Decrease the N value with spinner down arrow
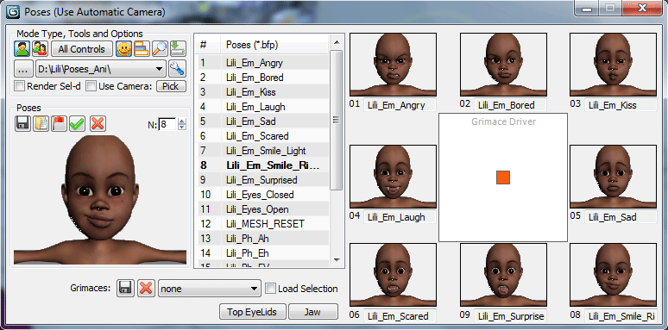668x330 pixels. point(182,128)
